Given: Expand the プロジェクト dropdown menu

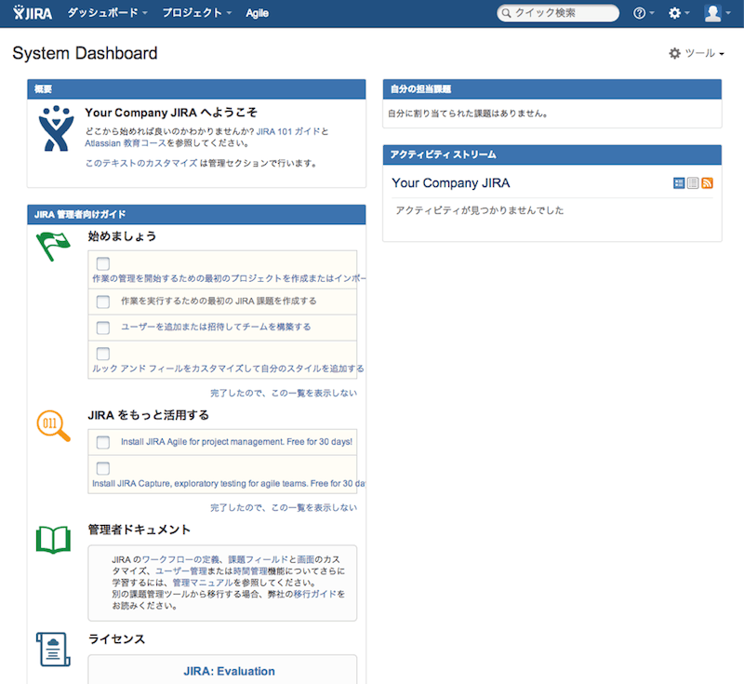Looking at the screenshot, I should pyautogui.click(x=197, y=13).
